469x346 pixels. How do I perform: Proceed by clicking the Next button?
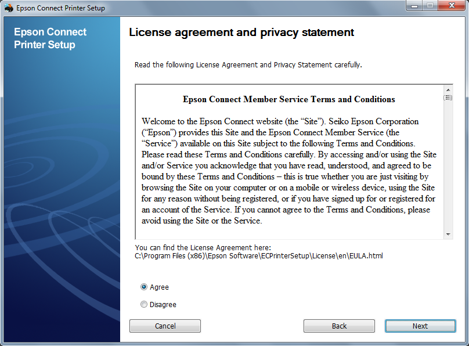[x=420, y=326]
